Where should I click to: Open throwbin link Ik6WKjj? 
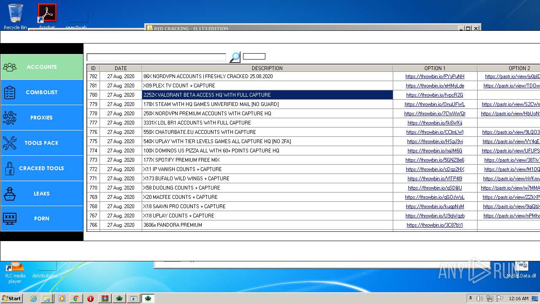pos(435,123)
